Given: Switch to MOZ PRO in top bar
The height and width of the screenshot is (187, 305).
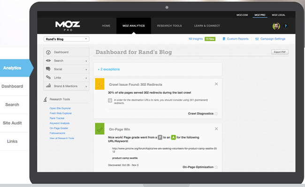Looking at the screenshot, I should click(260, 15).
